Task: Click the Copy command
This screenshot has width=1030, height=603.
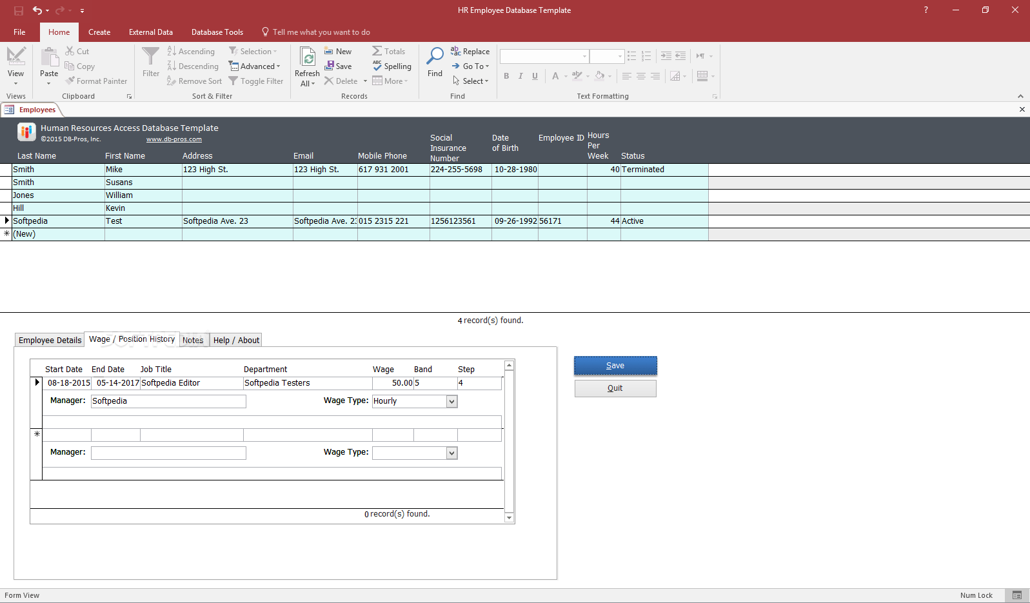Action: [80, 66]
